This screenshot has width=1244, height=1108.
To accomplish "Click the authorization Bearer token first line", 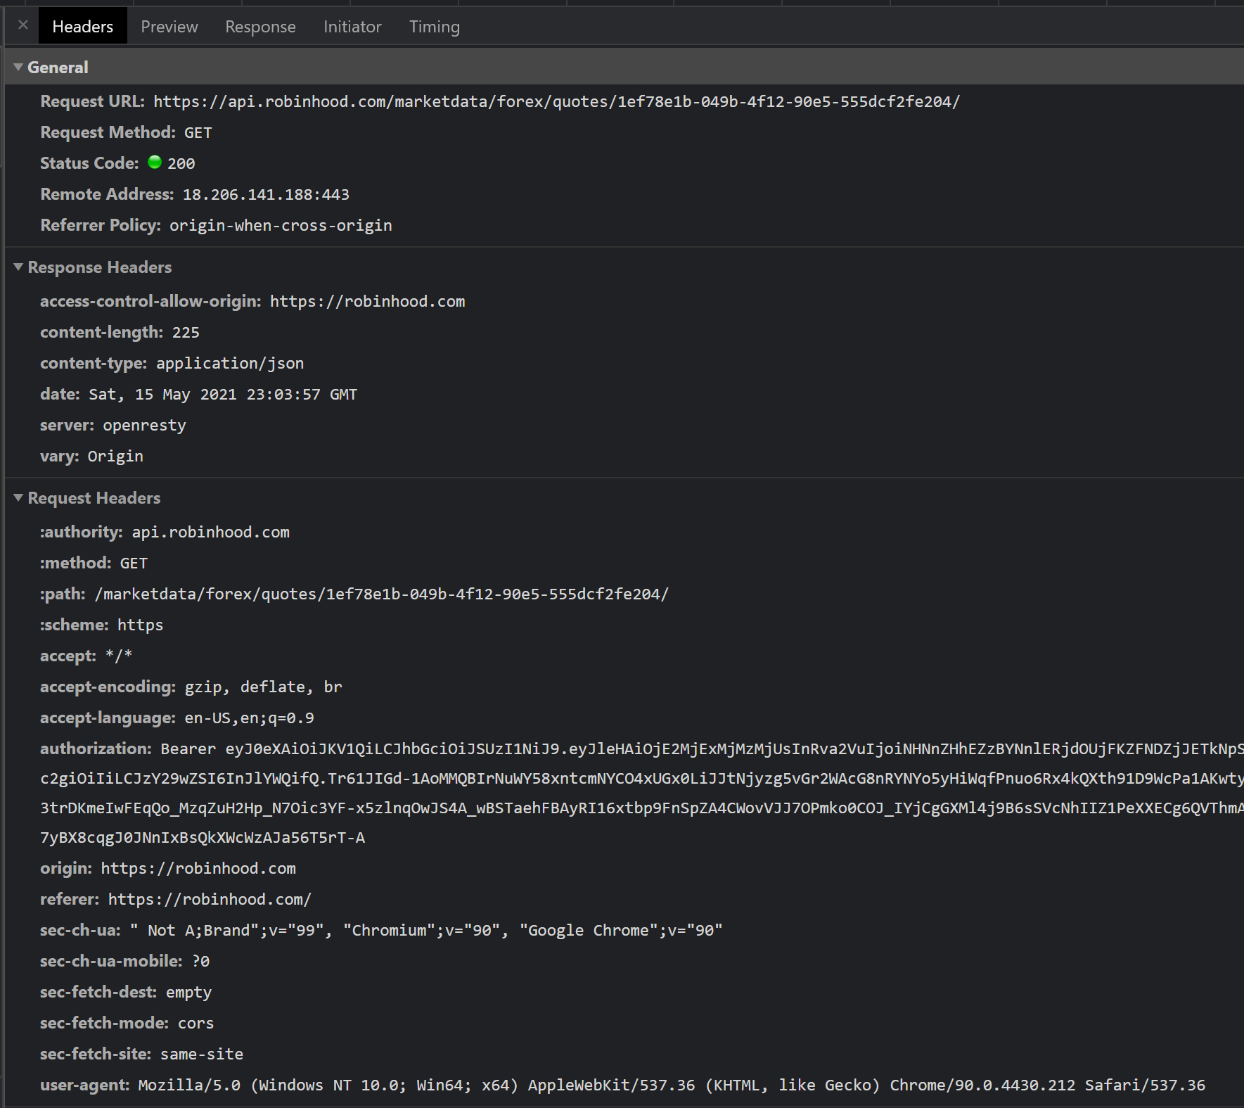I will click(702, 749).
